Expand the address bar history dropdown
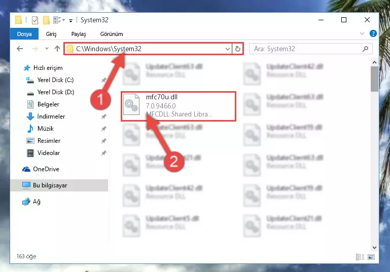Screen dimensions: 390x272 click(x=227, y=49)
